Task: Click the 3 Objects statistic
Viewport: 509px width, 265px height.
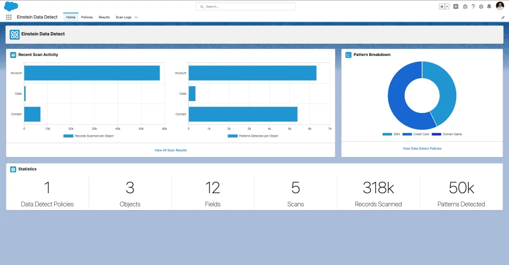Action: coord(130,194)
